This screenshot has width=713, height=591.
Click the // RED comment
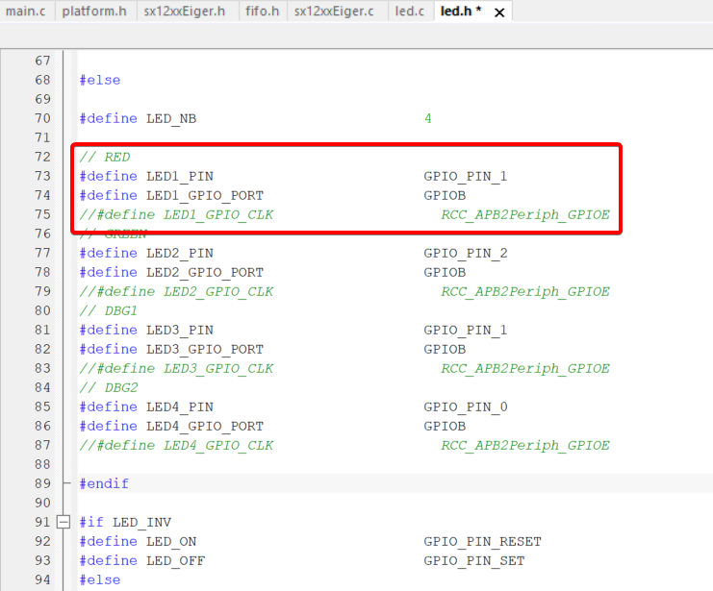pos(105,157)
